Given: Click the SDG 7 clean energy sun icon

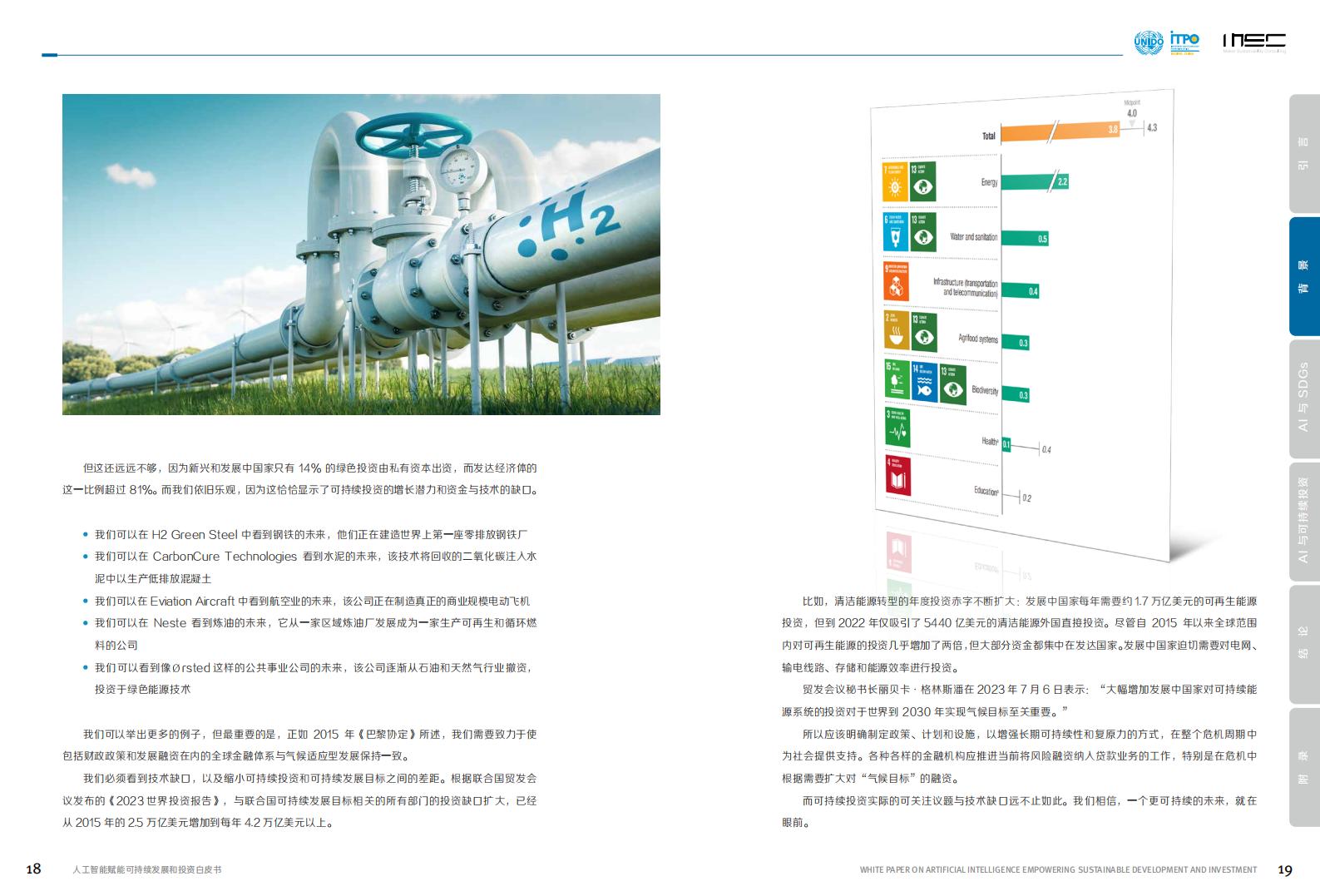Looking at the screenshot, I should (895, 182).
